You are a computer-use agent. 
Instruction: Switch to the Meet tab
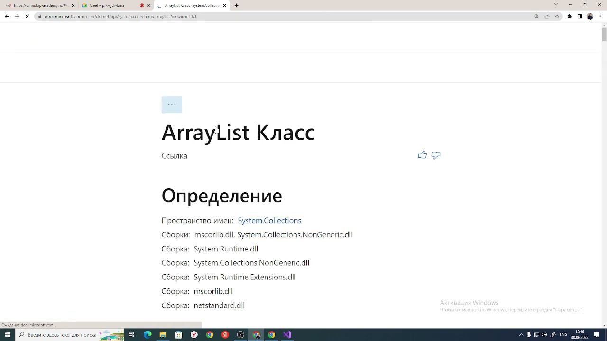click(x=116, y=5)
